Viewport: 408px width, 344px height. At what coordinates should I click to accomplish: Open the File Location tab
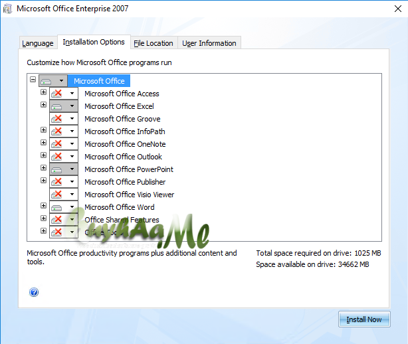[x=153, y=43]
